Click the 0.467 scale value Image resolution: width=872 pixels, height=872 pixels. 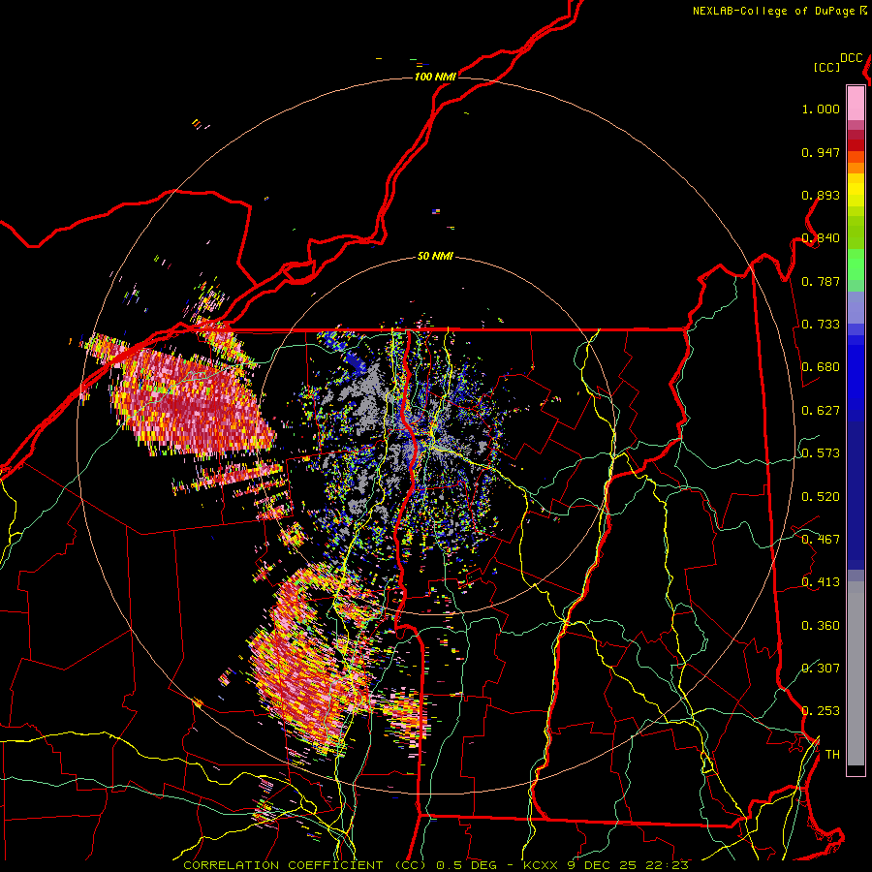(821, 540)
